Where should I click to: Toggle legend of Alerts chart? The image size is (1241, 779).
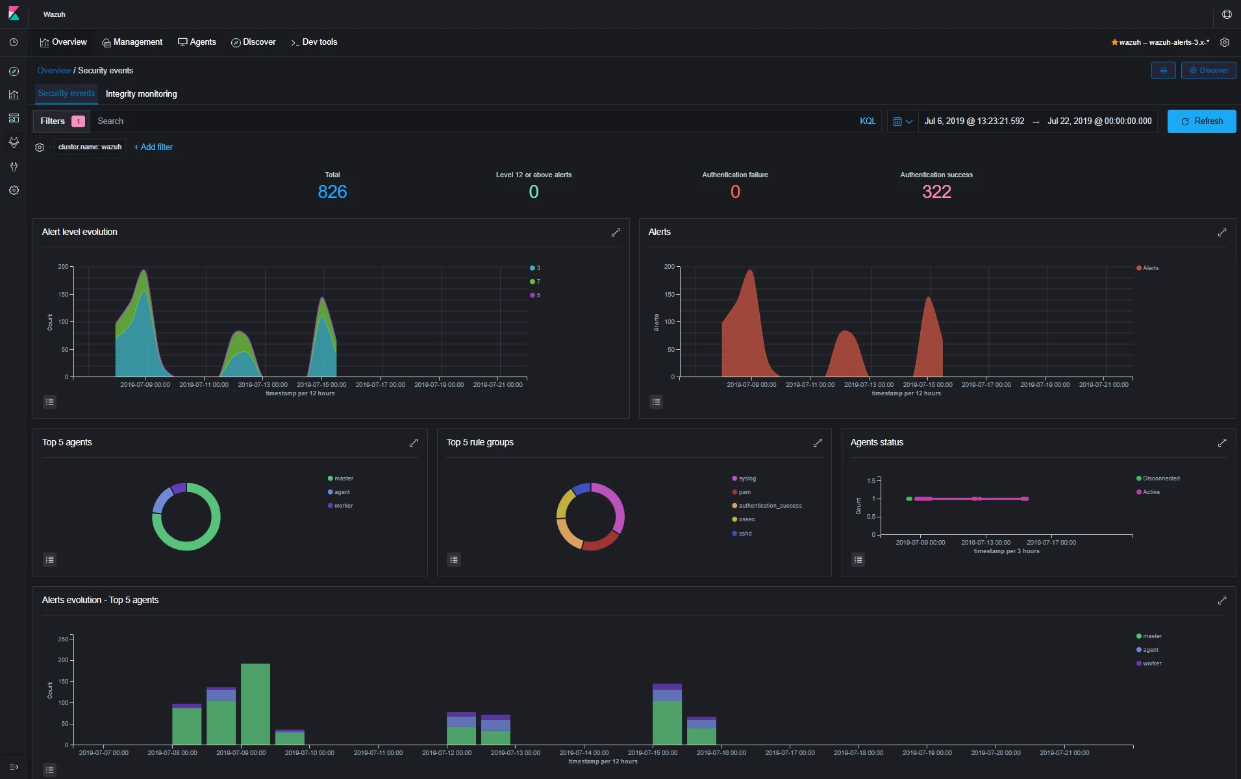click(656, 402)
